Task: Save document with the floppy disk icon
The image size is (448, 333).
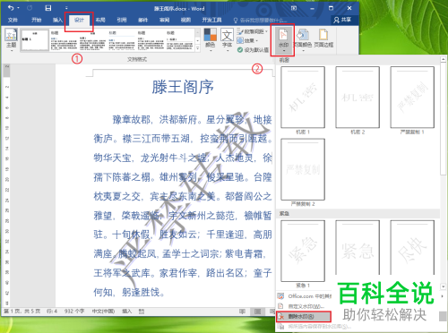Action: coord(48,8)
